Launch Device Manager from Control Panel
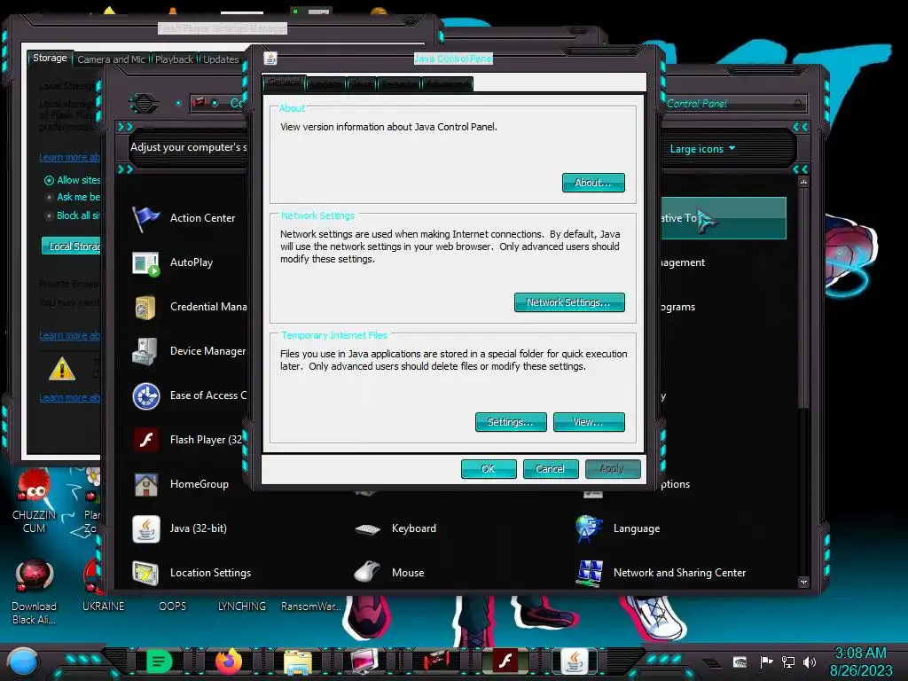 click(x=189, y=351)
